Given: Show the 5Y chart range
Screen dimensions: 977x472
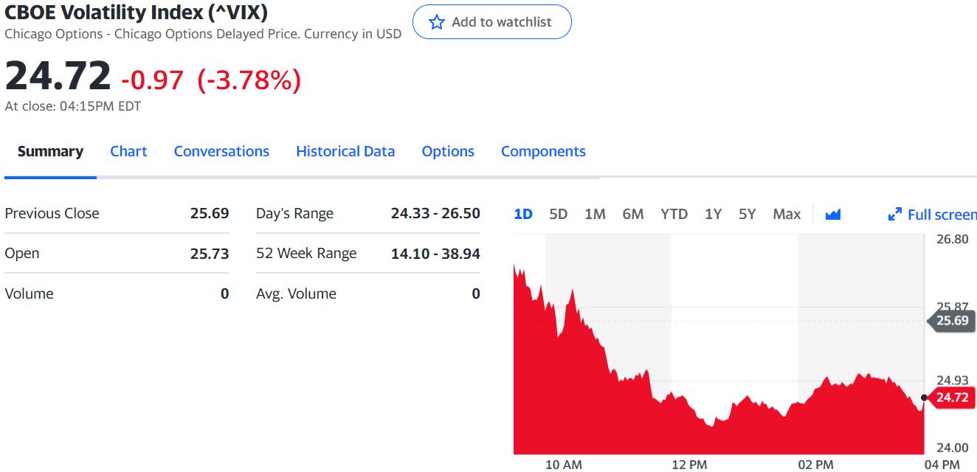Looking at the screenshot, I should click(748, 214).
